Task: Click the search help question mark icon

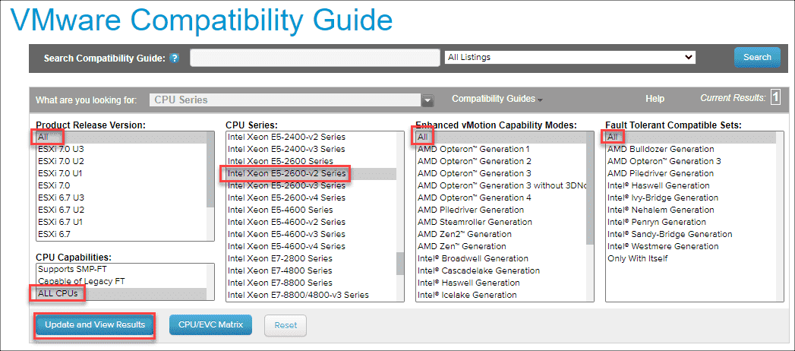Action: point(175,58)
